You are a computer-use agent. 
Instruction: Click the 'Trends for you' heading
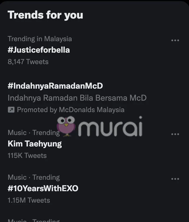(x=45, y=15)
